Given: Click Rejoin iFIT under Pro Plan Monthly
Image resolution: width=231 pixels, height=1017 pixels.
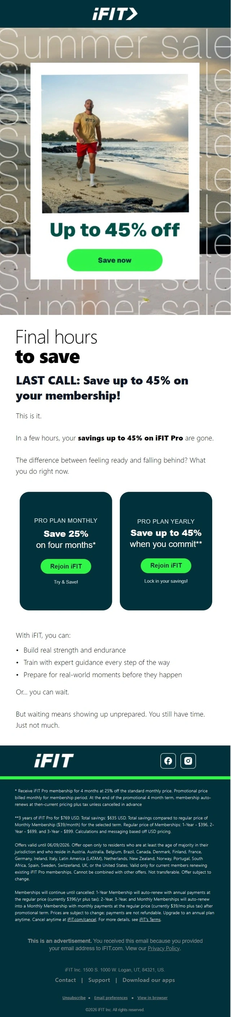Looking at the screenshot, I should click(66, 566).
